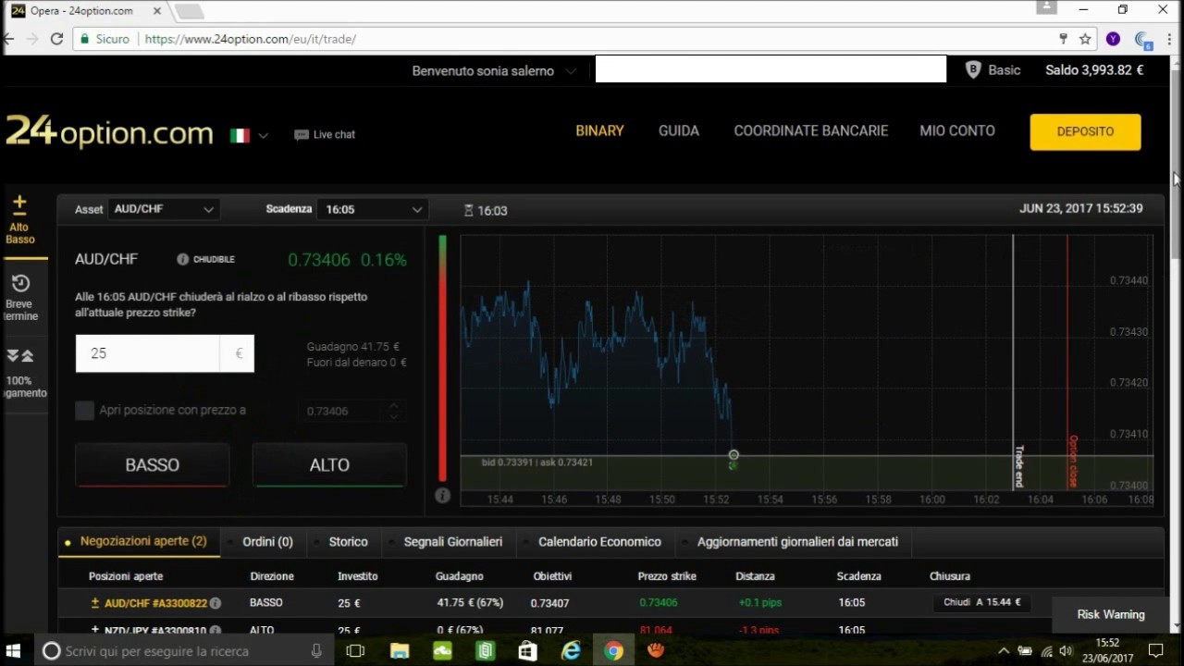
Task: Click the Windows search box
Action: click(x=185, y=651)
